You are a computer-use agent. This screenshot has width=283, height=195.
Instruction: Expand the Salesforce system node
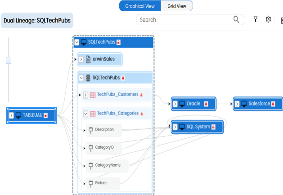click(237, 104)
